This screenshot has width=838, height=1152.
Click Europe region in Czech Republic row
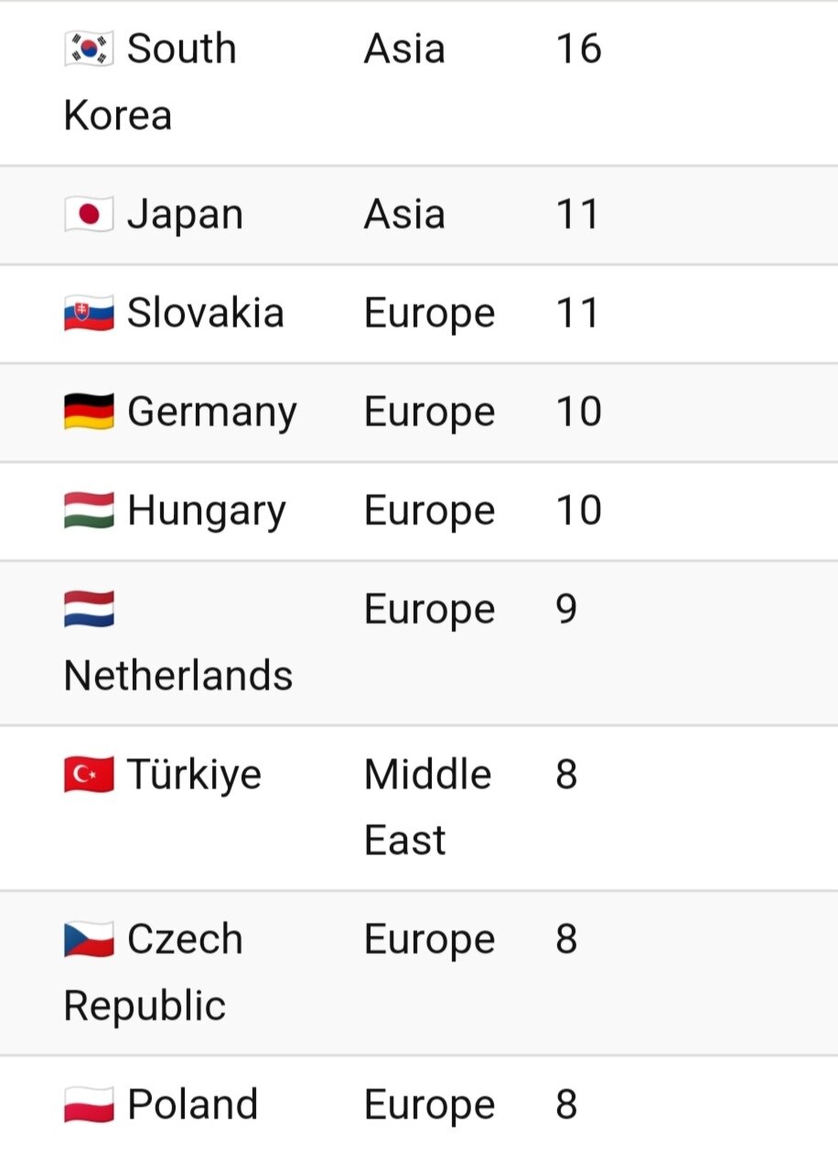(x=429, y=940)
